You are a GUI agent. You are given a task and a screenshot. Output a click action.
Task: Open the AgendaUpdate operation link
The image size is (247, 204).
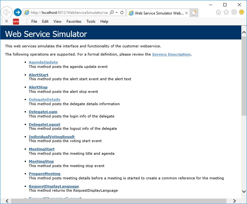43,62
